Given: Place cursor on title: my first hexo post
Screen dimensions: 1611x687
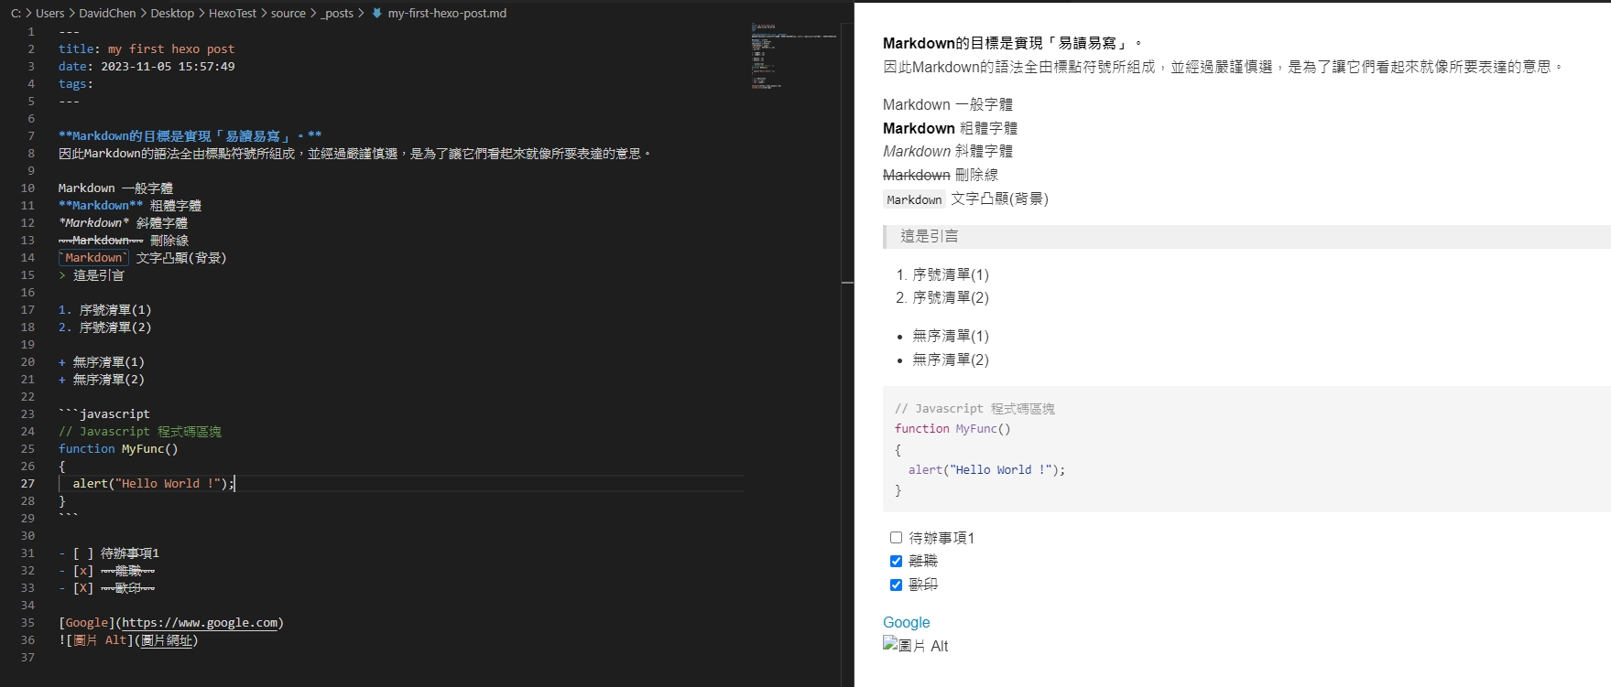Looking at the screenshot, I should pos(147,49).
